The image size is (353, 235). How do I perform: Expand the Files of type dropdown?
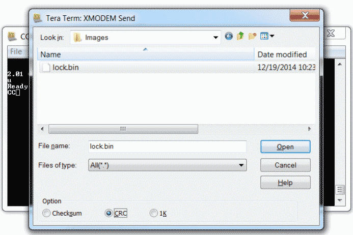click(241, 165)
